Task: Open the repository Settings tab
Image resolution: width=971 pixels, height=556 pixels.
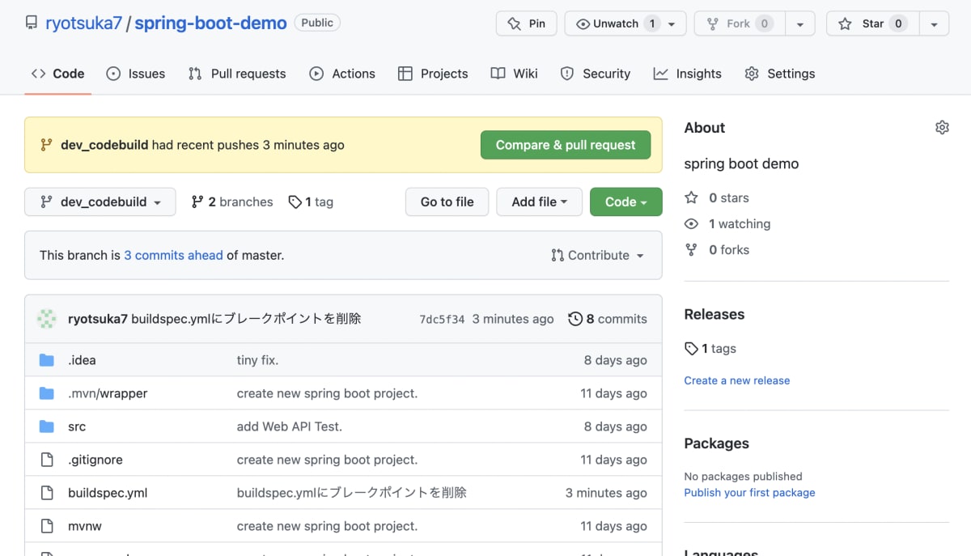Action: pos(780,74)
